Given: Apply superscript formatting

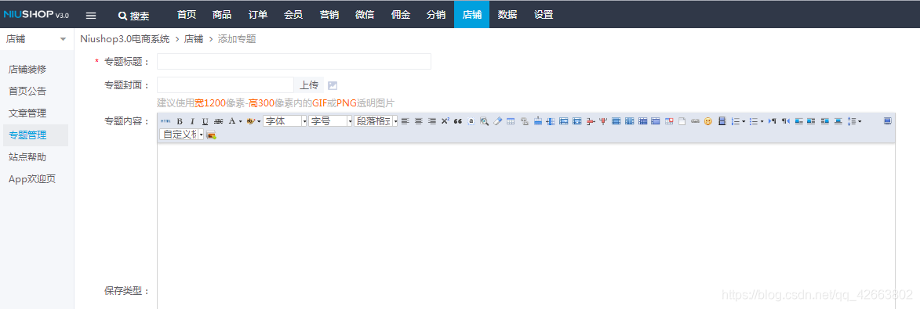Looking at the screenshot, I should pos(445,121).
